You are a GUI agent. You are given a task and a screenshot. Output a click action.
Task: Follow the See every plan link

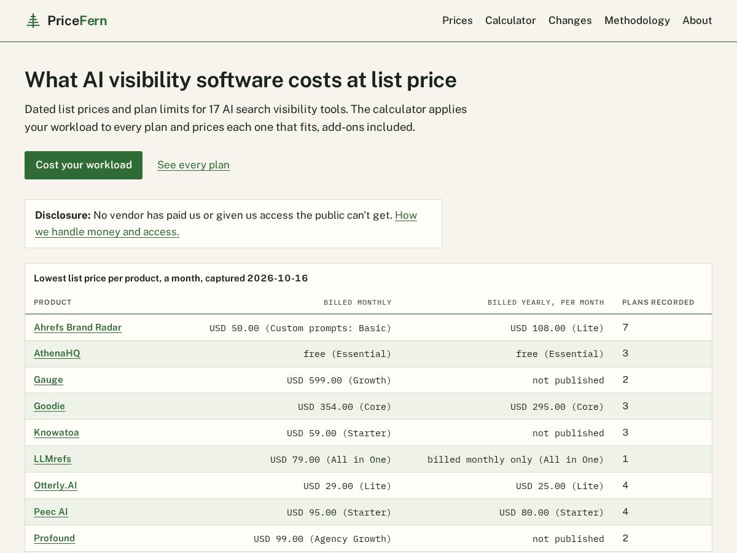click(x=193, y=165)
